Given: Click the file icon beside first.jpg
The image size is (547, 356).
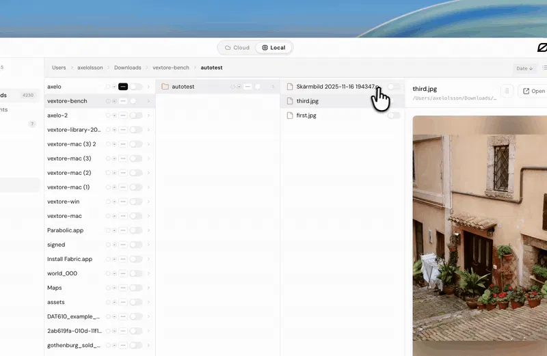Looking at the screenshot, I should (x=289, y=115).
